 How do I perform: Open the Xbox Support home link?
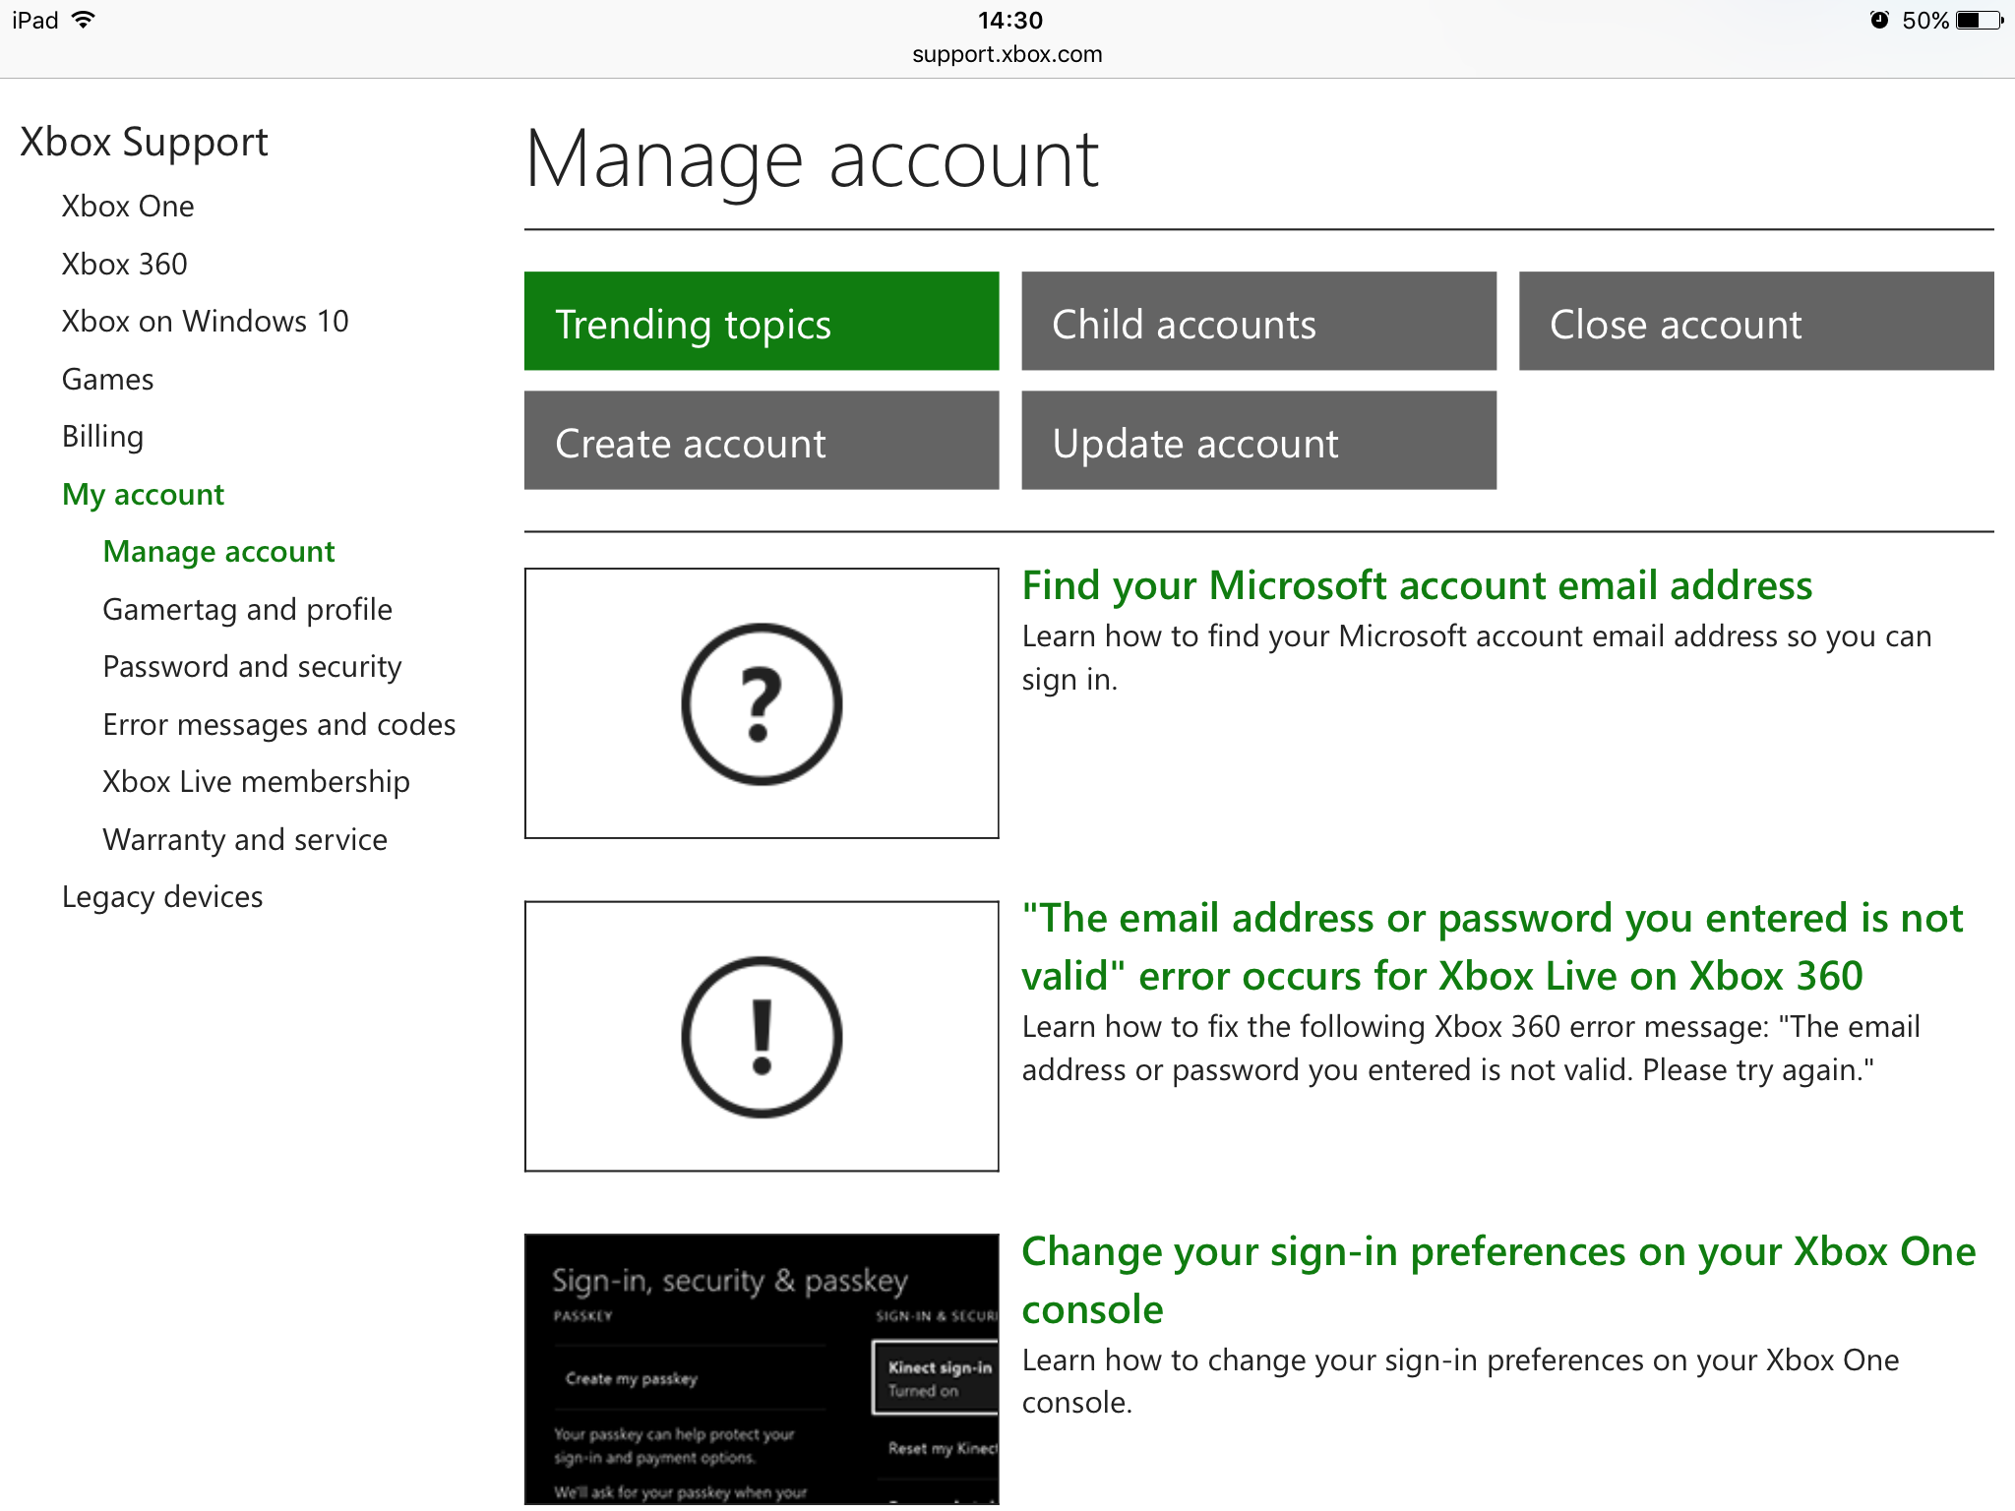(144, 143)
